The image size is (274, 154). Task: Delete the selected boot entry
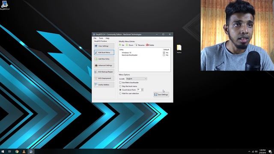tap(150, 45)
